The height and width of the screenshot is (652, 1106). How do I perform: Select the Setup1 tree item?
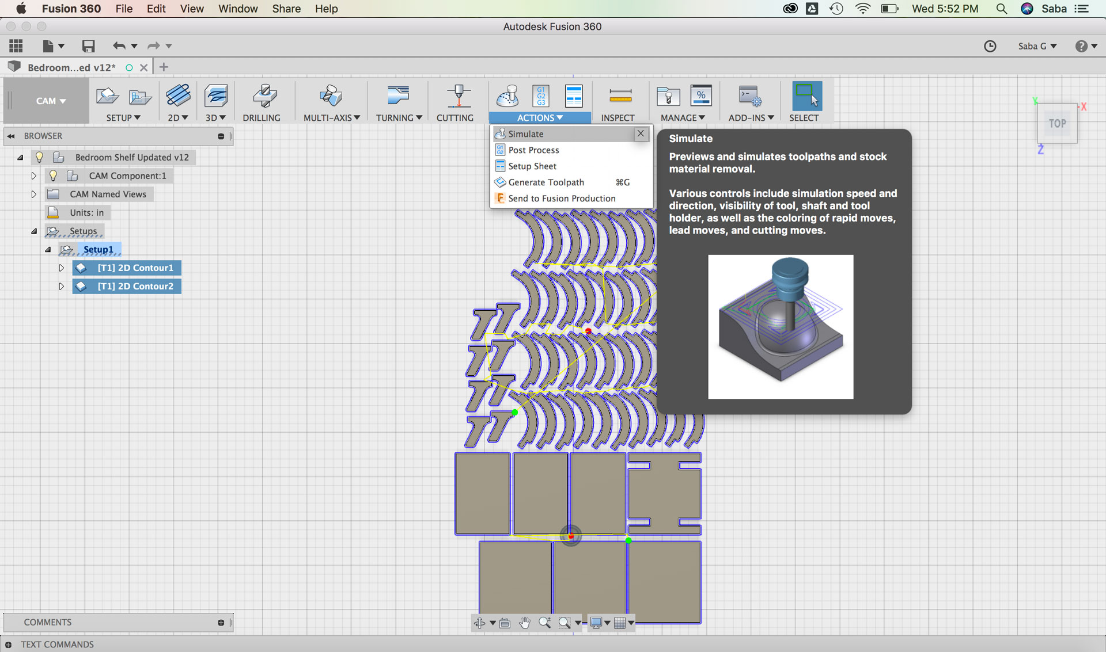(x=98, y=249)
